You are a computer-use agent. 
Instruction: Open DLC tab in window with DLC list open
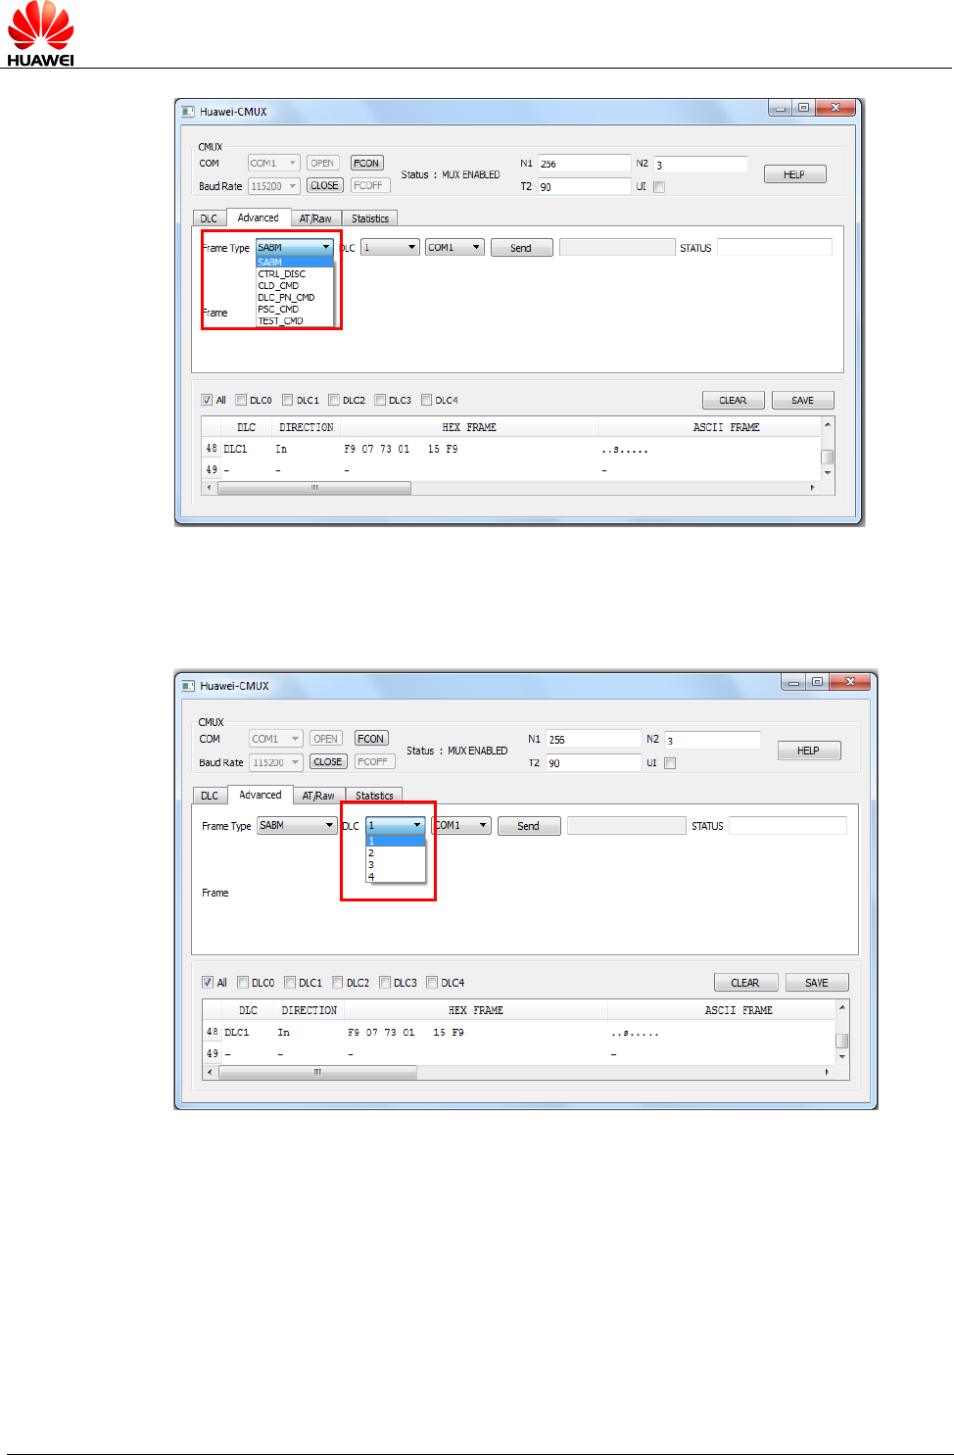pyautogui.click(x=210, y=796)
